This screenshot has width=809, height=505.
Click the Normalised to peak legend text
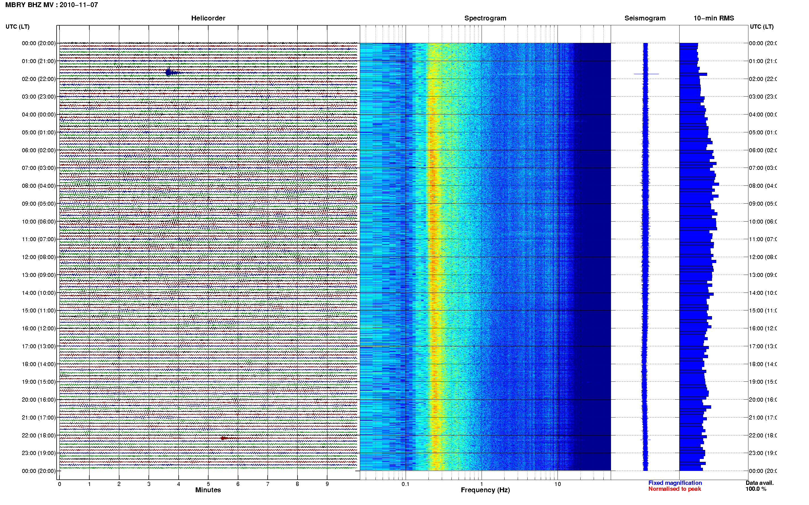point(674,489)
